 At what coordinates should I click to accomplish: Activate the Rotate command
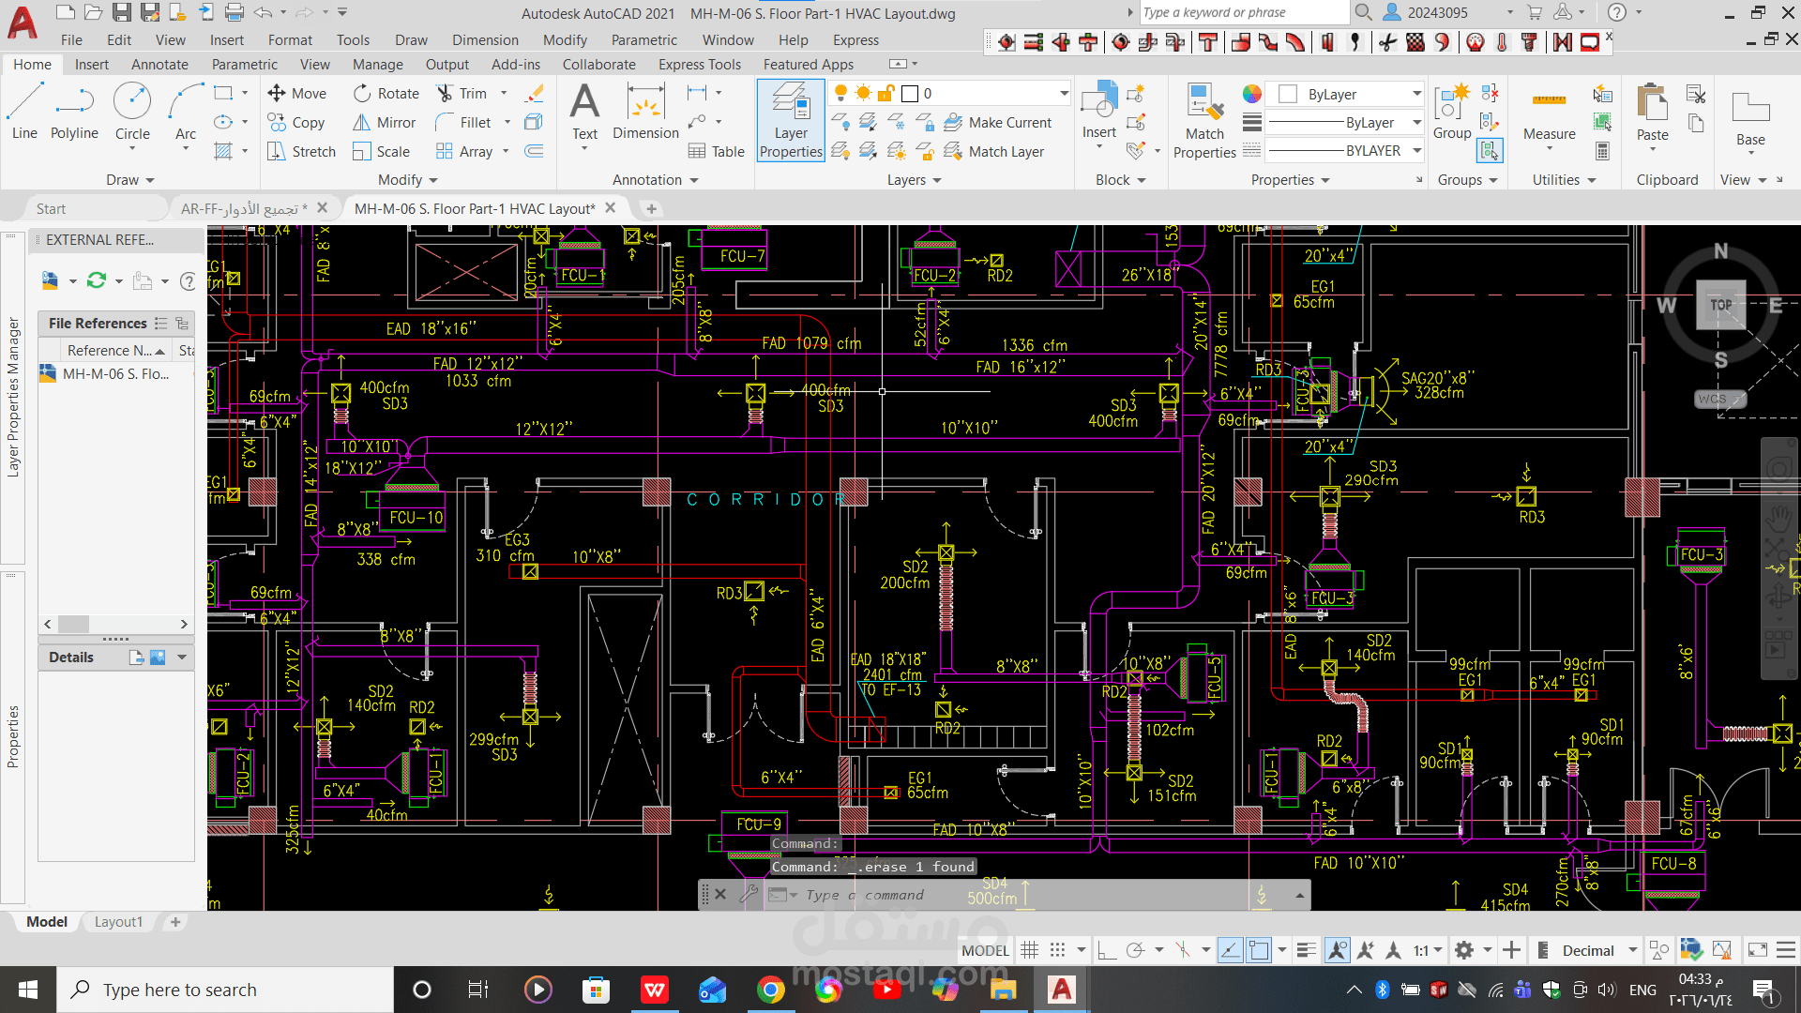(x=386, y=93)
